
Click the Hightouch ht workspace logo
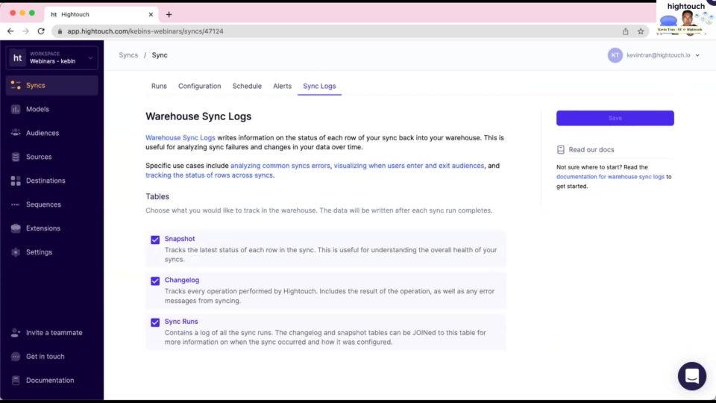tap(17, 57)
